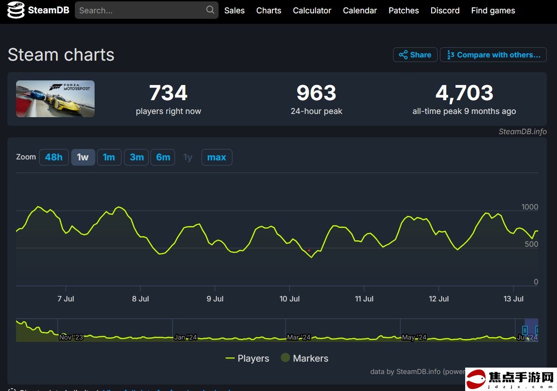Toggle the Players series in legend
This screenshot has height=391, width=557.
click(x=247, y=358)
